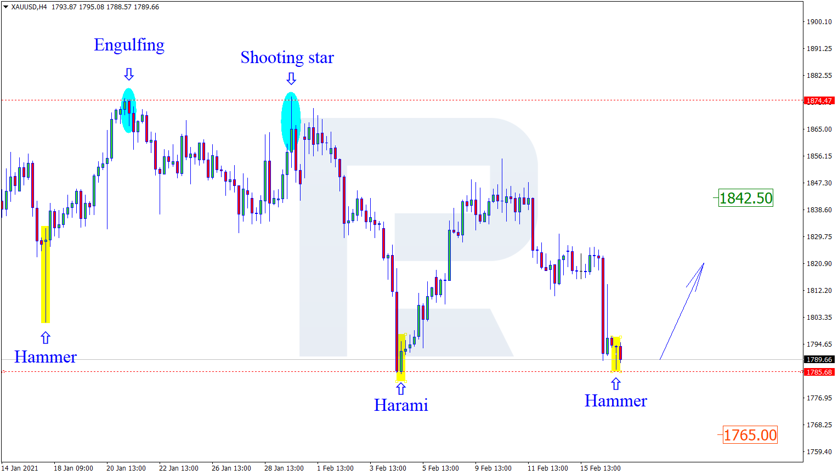The image size is (838, 475).
Task: Click the 22 Jan 13:00 time label
Action: click(x=179, y=468)
